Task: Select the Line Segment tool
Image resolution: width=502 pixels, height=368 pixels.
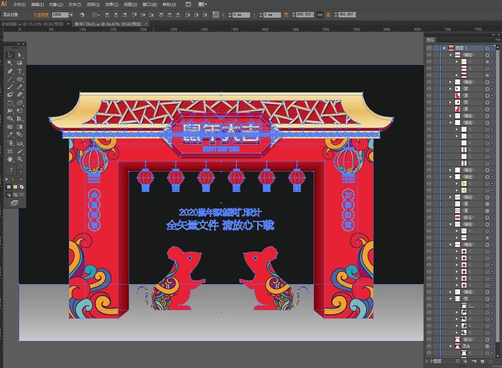Action: 10,79
